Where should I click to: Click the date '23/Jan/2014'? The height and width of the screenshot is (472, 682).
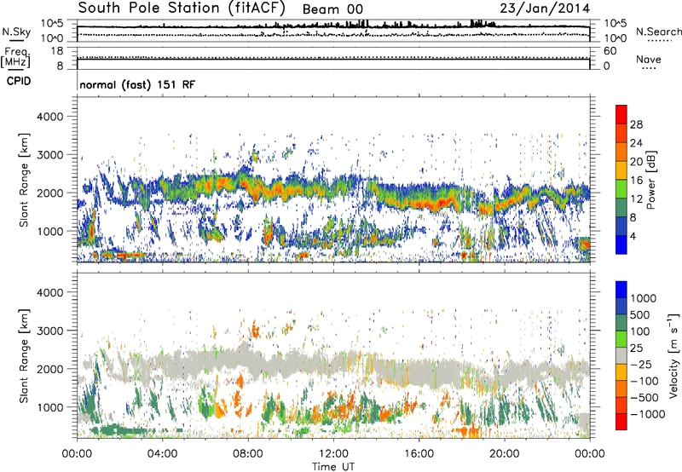(545, 9)
